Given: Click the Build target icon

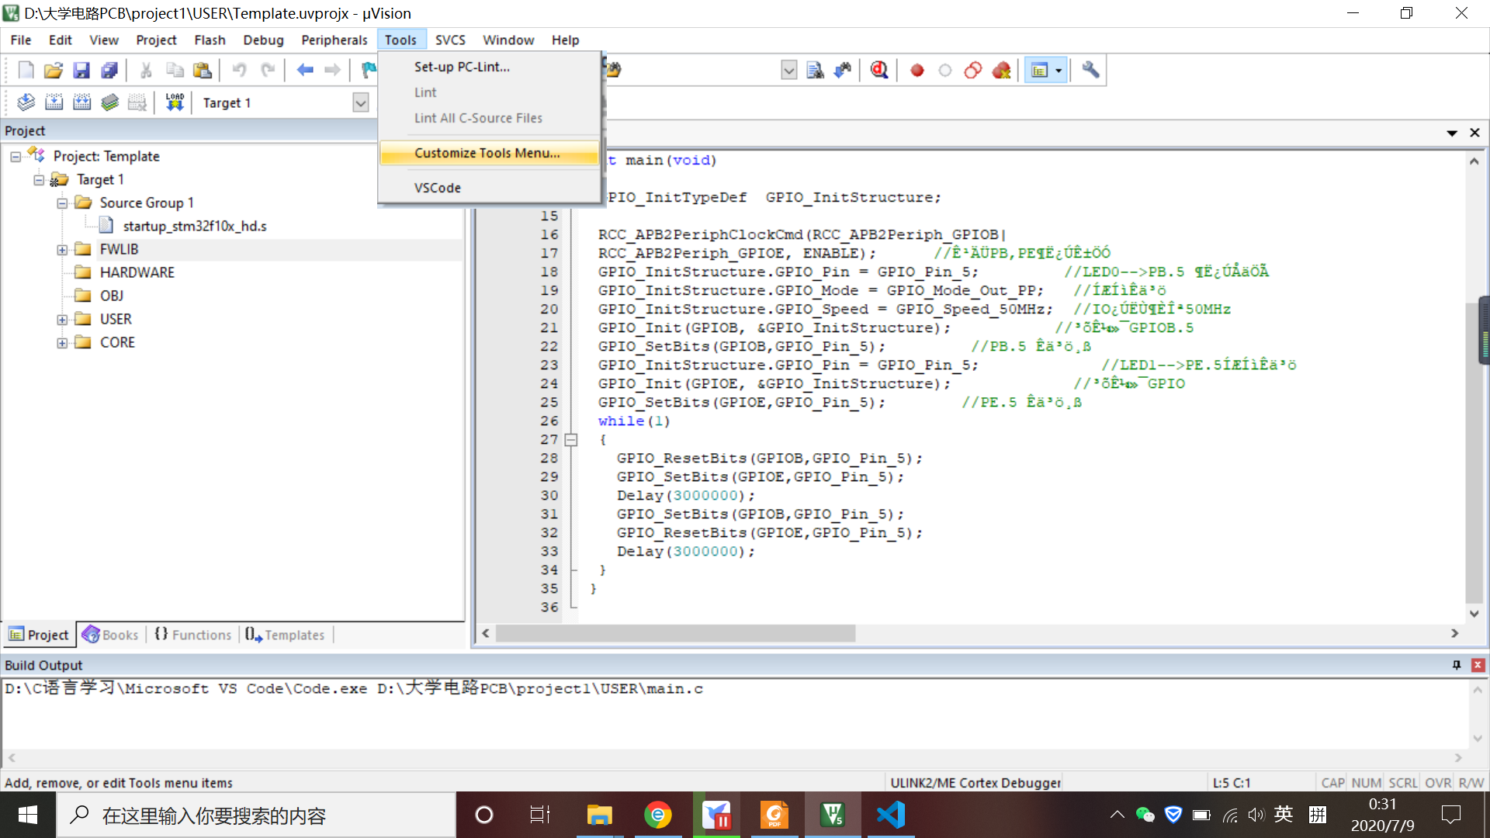Looking at the screenshot, I should pos(54,102).
